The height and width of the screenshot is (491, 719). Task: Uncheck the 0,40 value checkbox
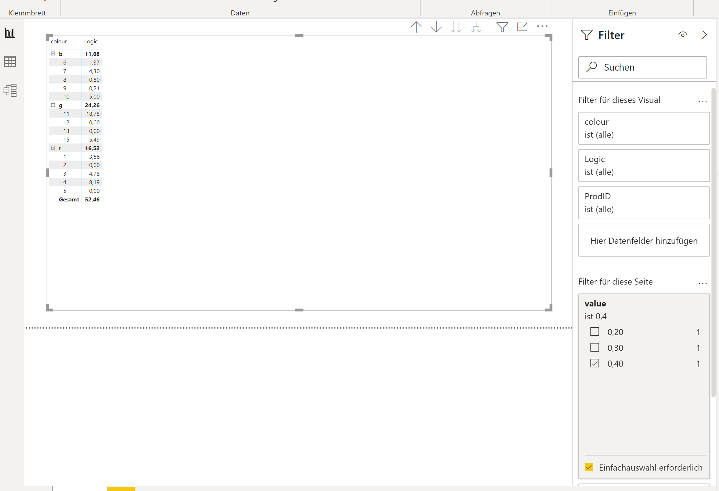[595, 363]
